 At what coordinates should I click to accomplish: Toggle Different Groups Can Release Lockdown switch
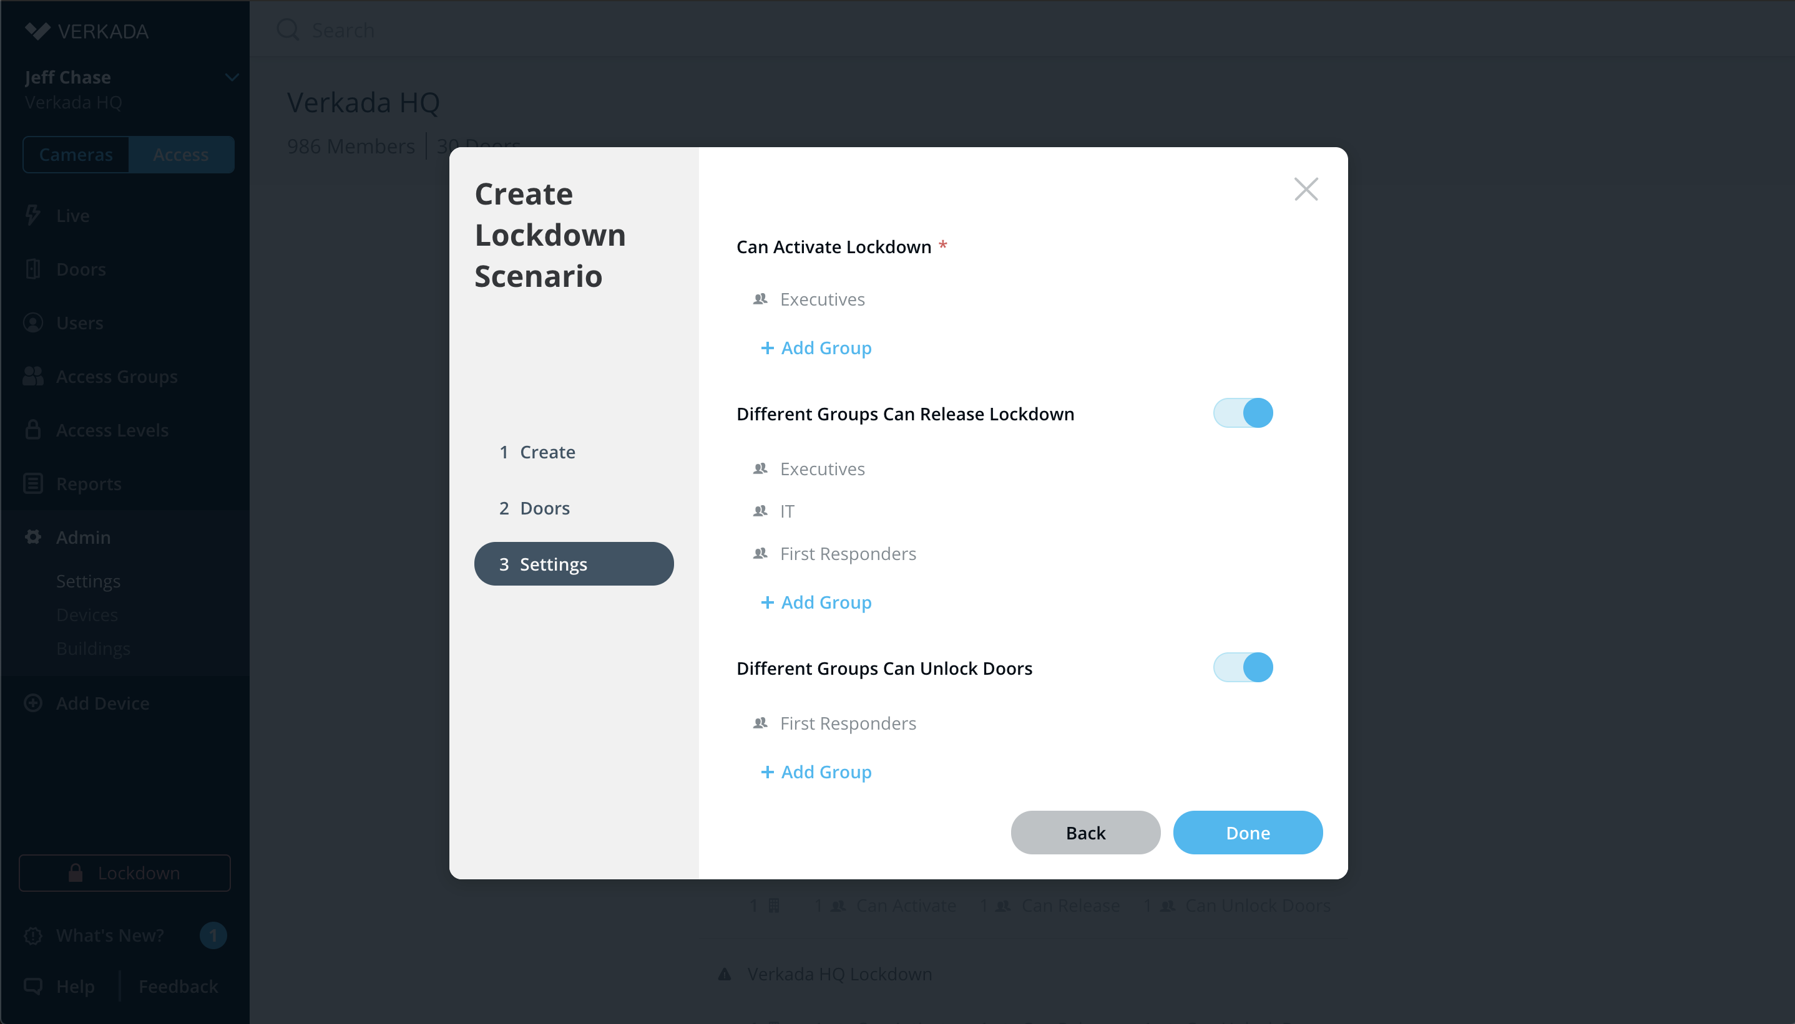(1241, 413)
